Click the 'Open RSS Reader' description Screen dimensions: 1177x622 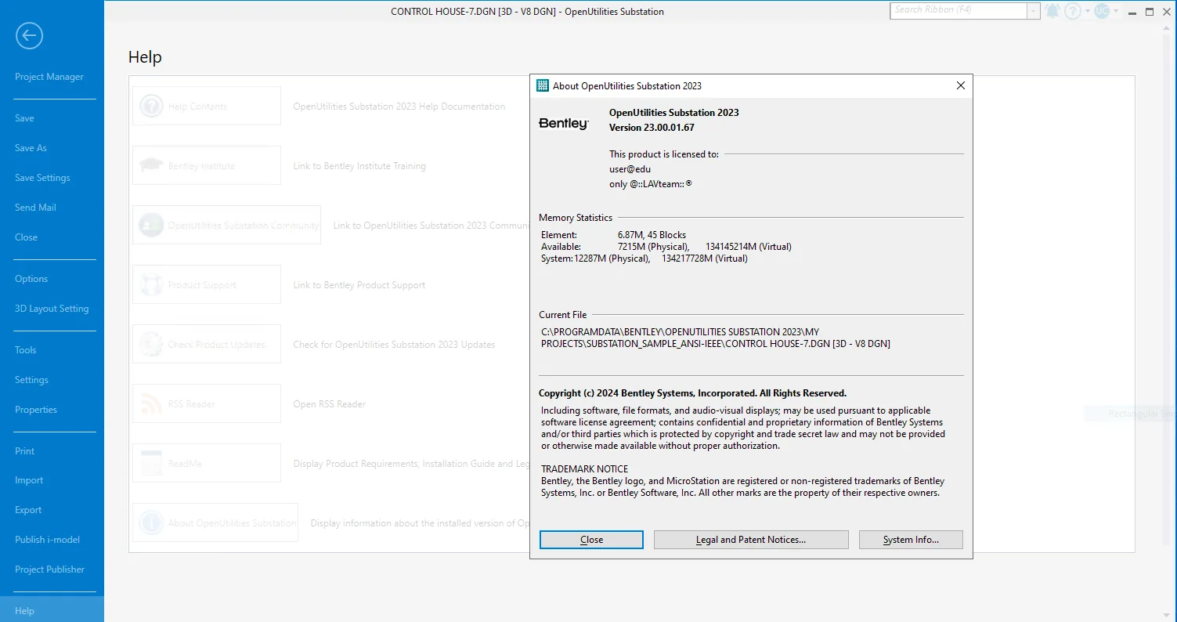(x=330, y=404)
